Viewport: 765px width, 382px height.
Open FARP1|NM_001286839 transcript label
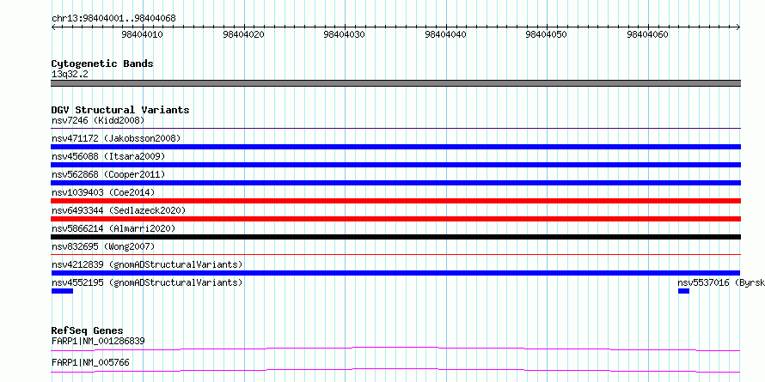(x=98, y=341)
